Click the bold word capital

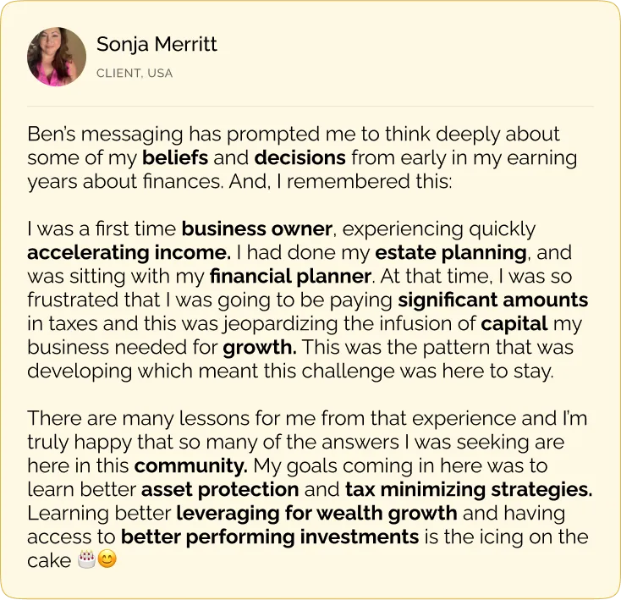click(514, 323)
